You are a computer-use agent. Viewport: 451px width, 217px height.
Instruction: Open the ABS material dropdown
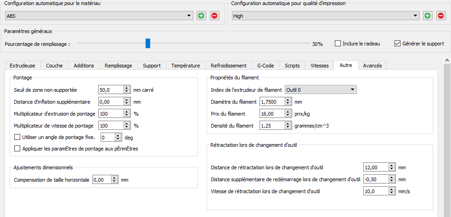[x=189, y=16]
